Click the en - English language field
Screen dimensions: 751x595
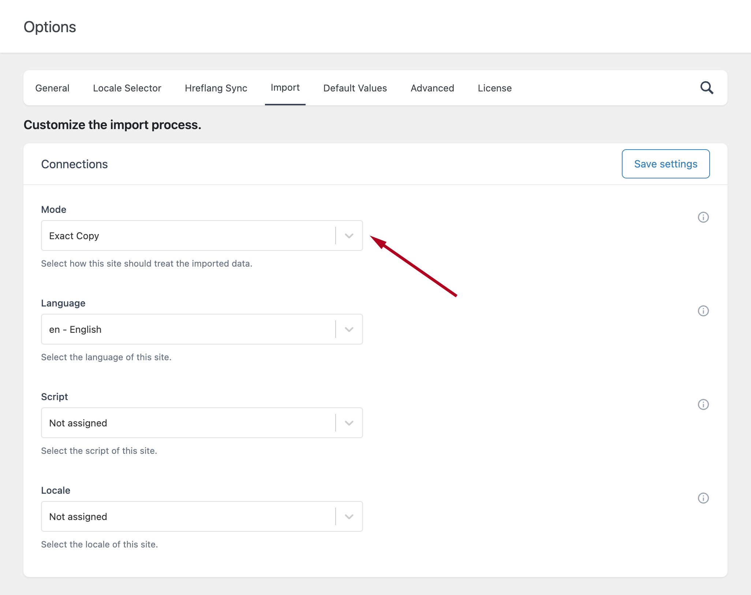click(183, 329)
